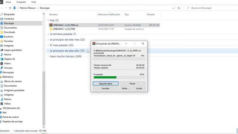Sort by the Tipo column header
238x134 pixels.
(127, 15)
